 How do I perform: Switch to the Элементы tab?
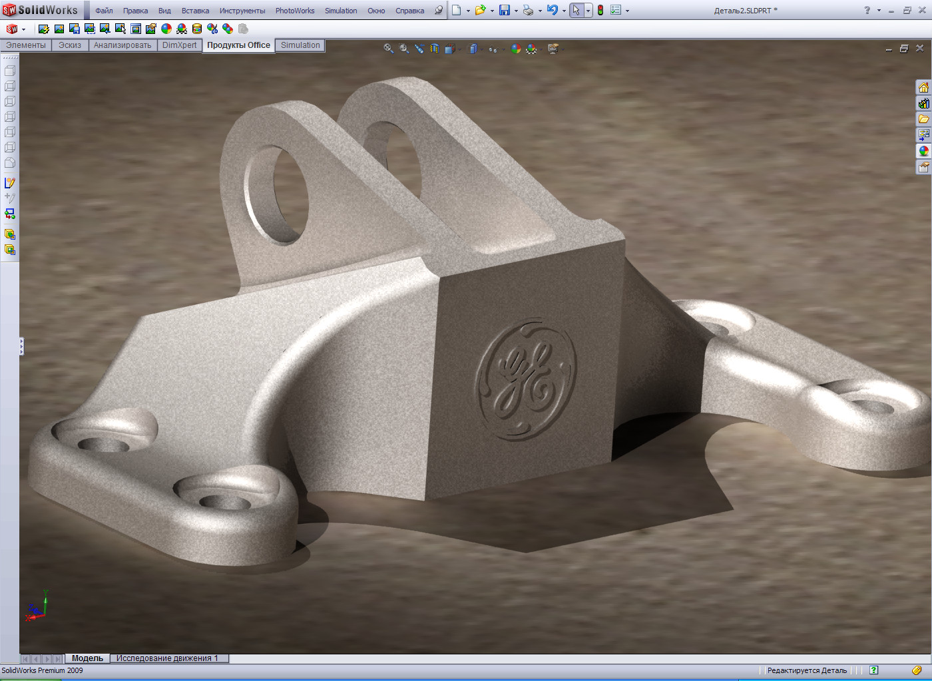coord(26,45)
